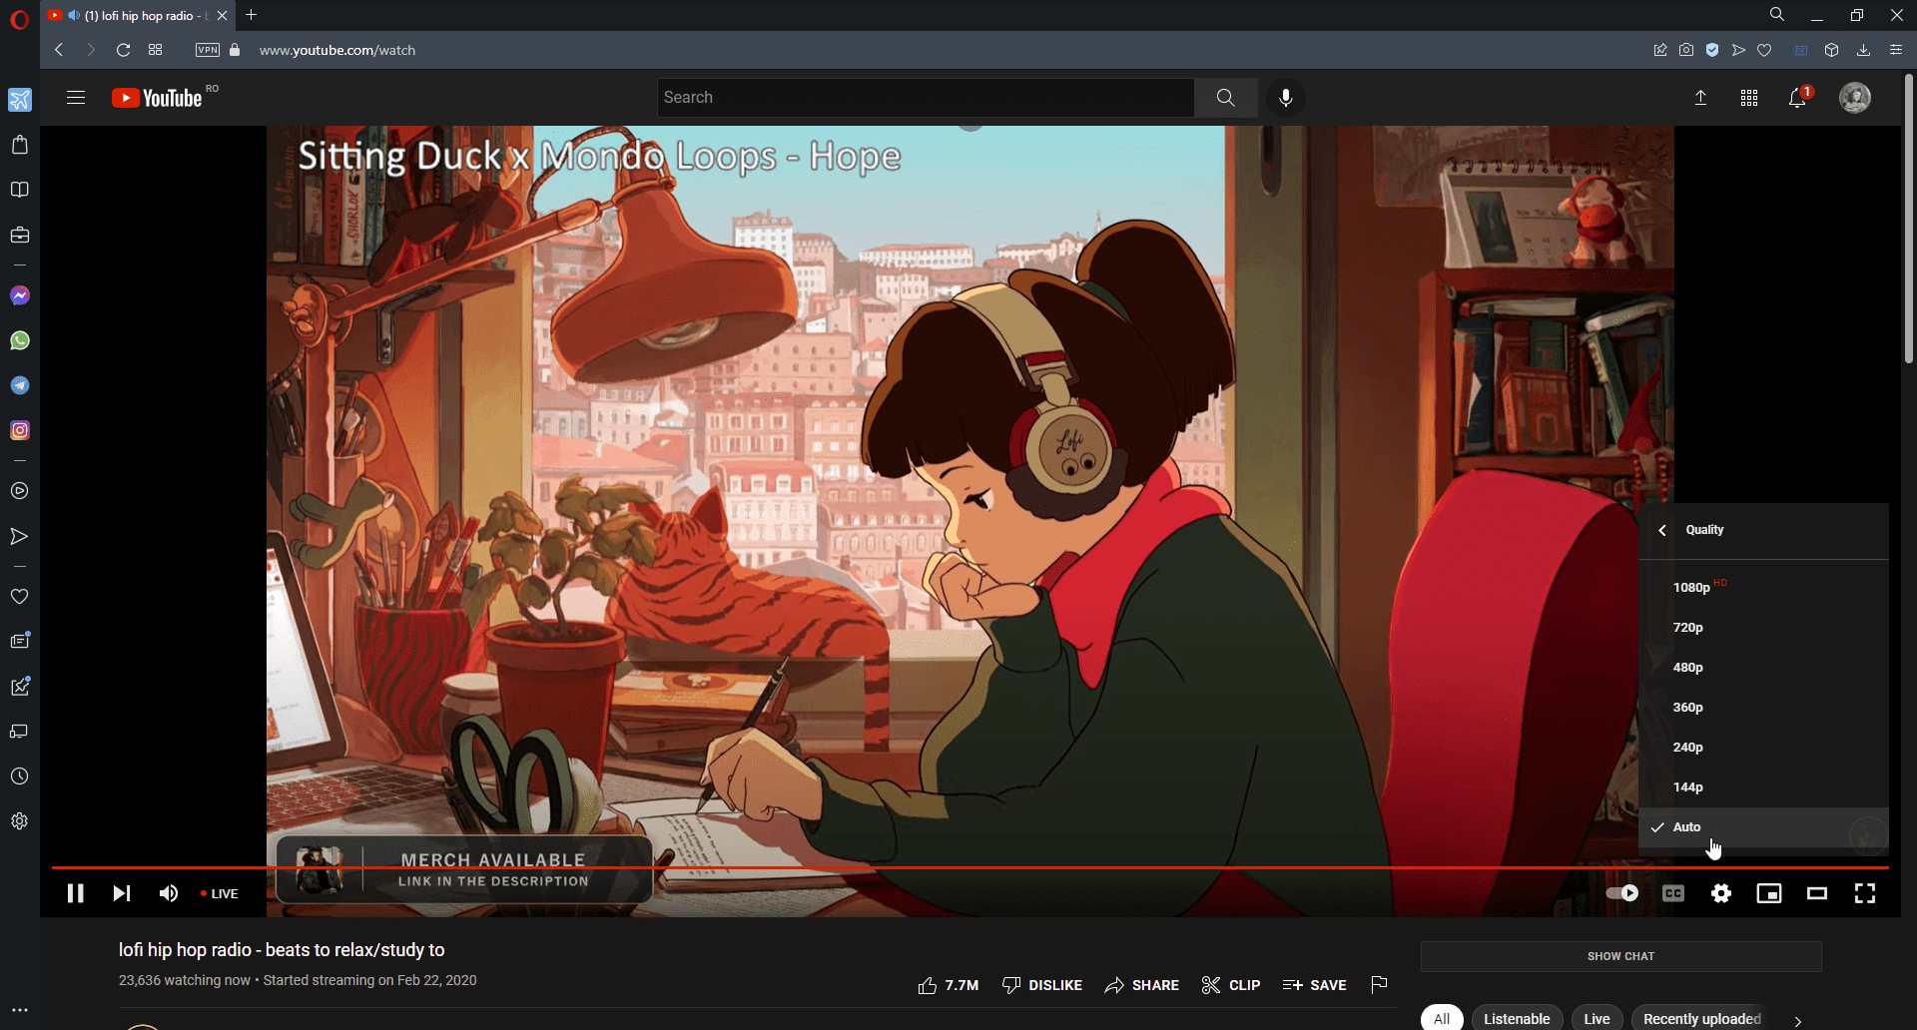Image resolution: width=1917 pixels, height=1030 pixels.
Task: Open new browser tab
Action: 252,15
